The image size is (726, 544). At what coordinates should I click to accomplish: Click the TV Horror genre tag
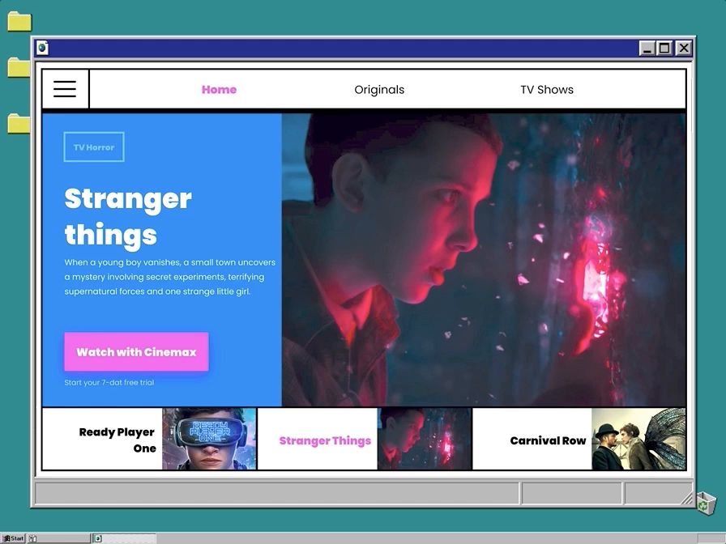(94, 147)
